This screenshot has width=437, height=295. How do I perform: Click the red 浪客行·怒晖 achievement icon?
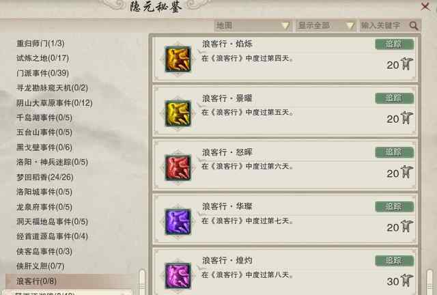(178, 167)
